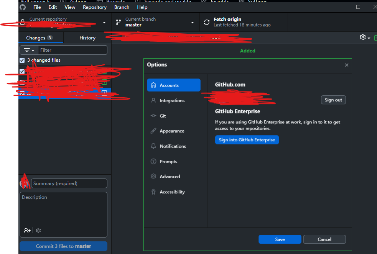Sign out of GitHub.com account
Screen dimensions: 377x254
(333, 100)
